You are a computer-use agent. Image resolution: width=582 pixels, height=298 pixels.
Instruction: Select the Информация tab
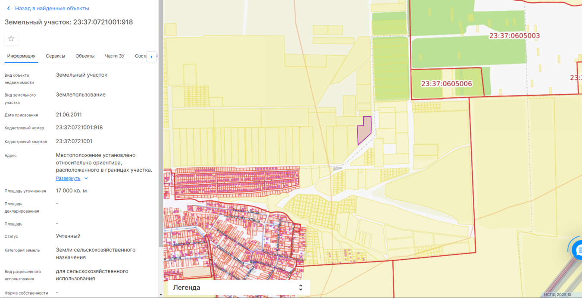coord(21,56)
